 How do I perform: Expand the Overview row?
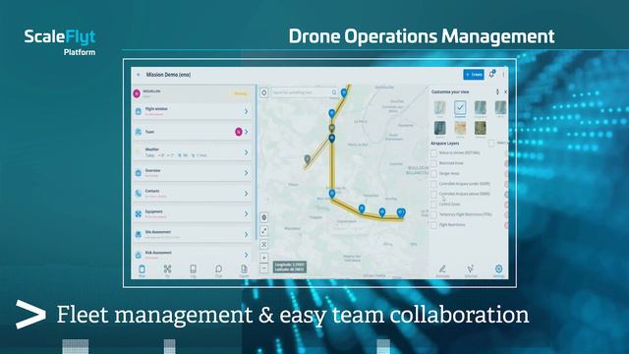193,173
